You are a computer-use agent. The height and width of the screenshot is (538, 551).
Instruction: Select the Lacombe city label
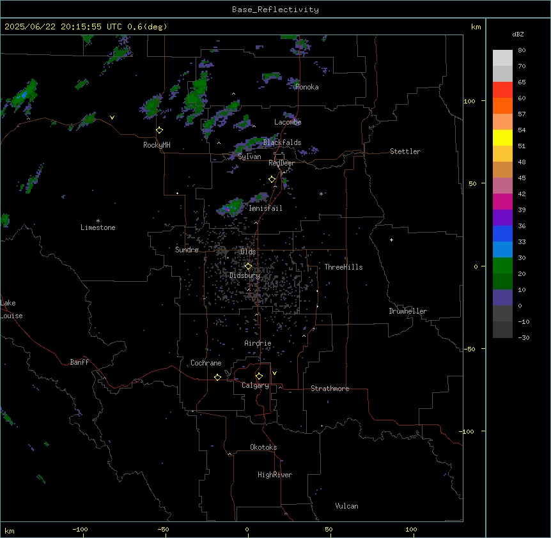[x=288, y=122]
